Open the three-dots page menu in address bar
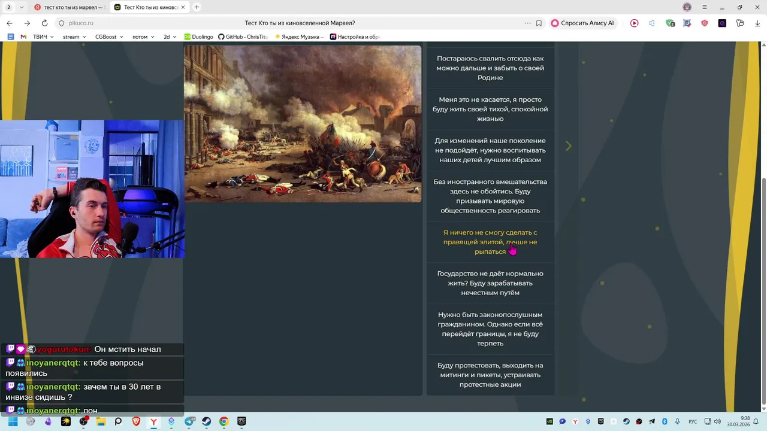767x431 pixels. (527, 23)
